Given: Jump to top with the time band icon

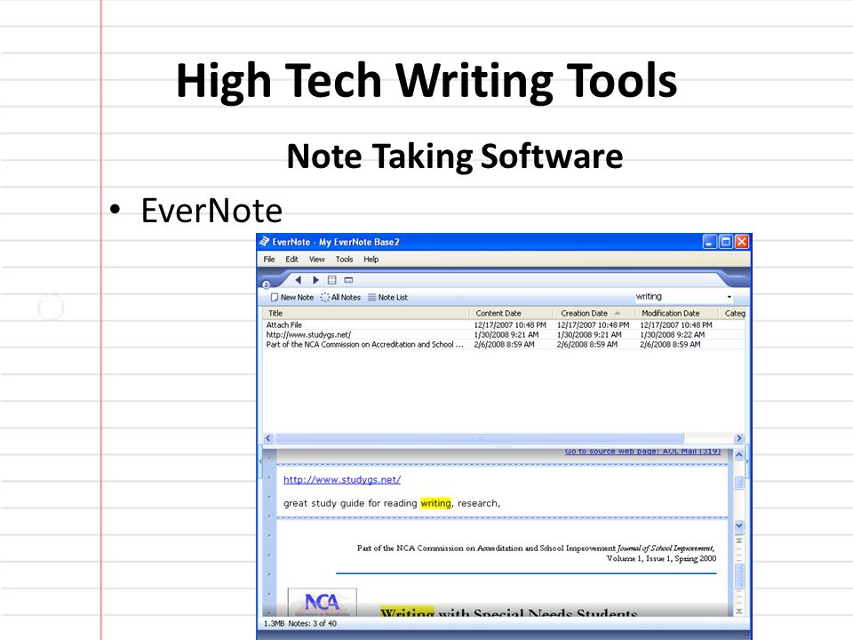Looking at the screenshot, I should (x=739, y=540).
